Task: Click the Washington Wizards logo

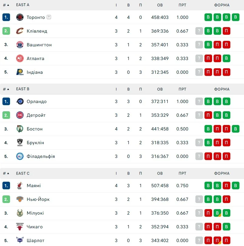Action: click(20, 45)
